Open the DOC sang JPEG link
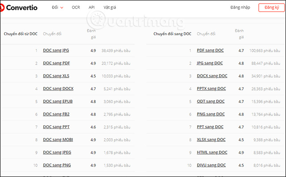Viewport: 286px width, 177px height. tap(57, 152)
